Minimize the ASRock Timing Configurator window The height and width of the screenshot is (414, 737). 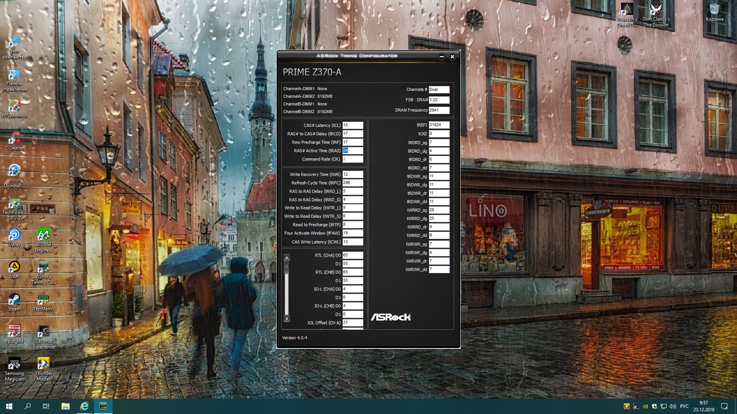[441, 57]
